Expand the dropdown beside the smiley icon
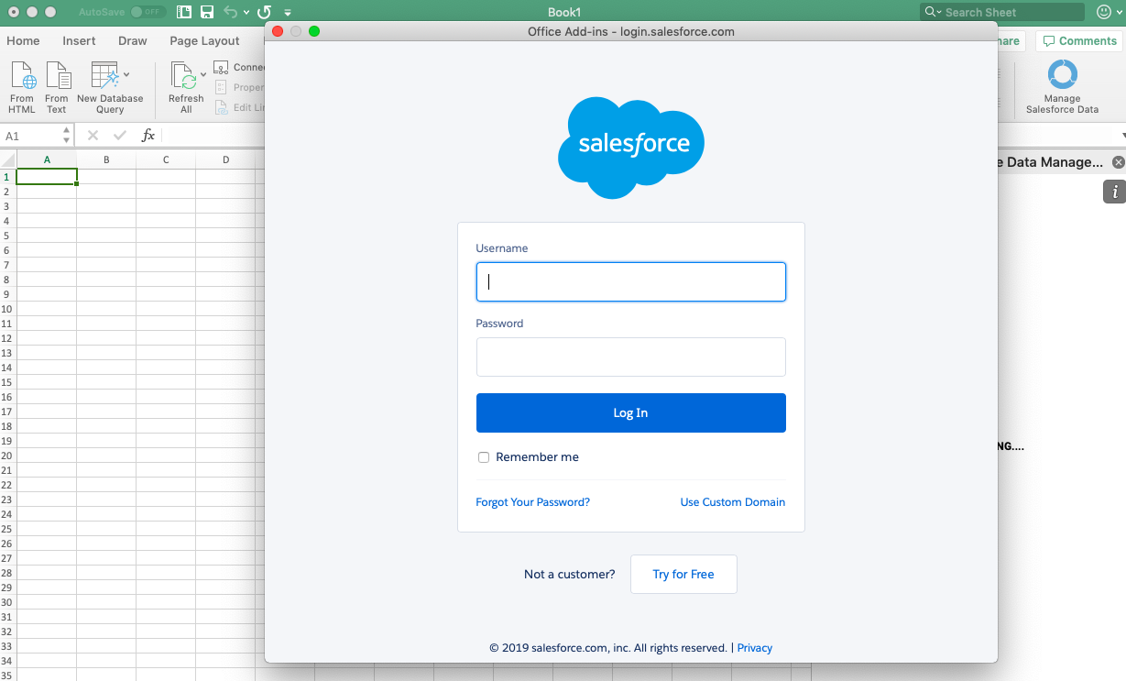The height and width of the screenshot is (681, 1126). (1119, 13)
